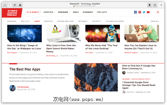The width and height of the screenshot is (167, 105).
Task: Select the Technology News submenu tab
Action: [115, 21]
